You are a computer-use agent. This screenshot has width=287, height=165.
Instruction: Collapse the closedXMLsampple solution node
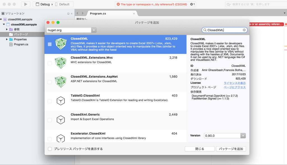pos(1,19)
